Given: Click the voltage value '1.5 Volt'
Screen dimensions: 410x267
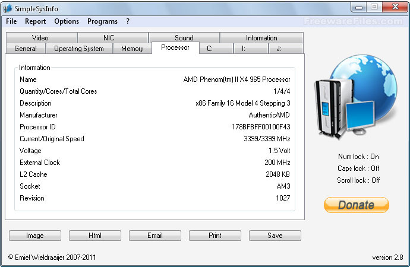Looking at the screenshot, I should tap(279, 151).
